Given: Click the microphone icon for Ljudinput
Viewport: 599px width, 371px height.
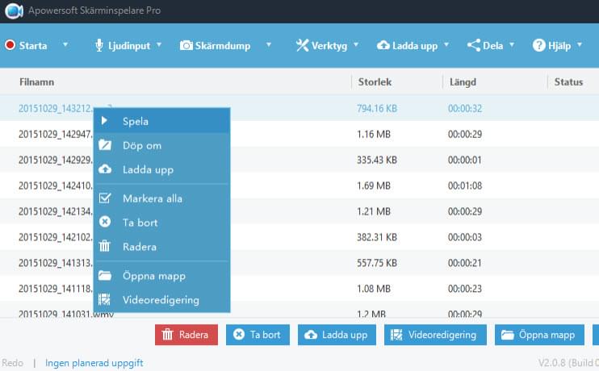Looking at the screenshot, I should point(99,45).
